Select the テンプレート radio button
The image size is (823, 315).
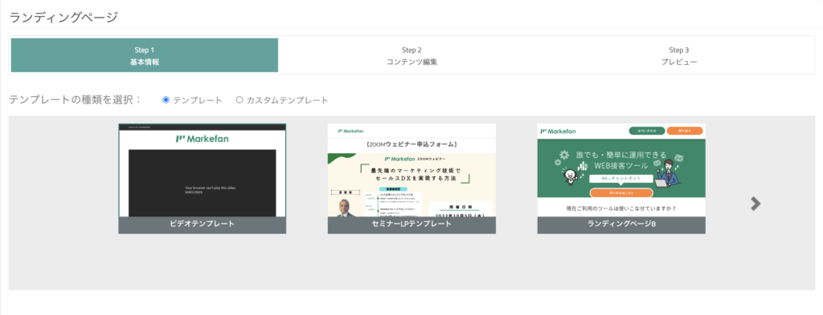tap(166, 100)
